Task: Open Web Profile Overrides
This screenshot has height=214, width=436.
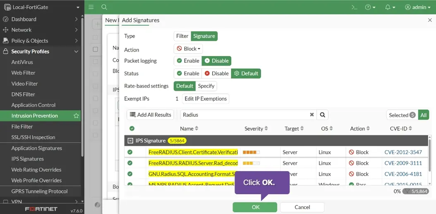Action: pos(36,181)
